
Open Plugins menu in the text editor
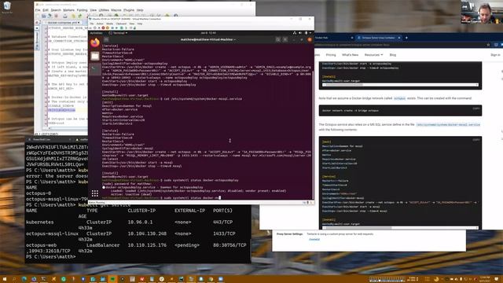pos(129,10)
